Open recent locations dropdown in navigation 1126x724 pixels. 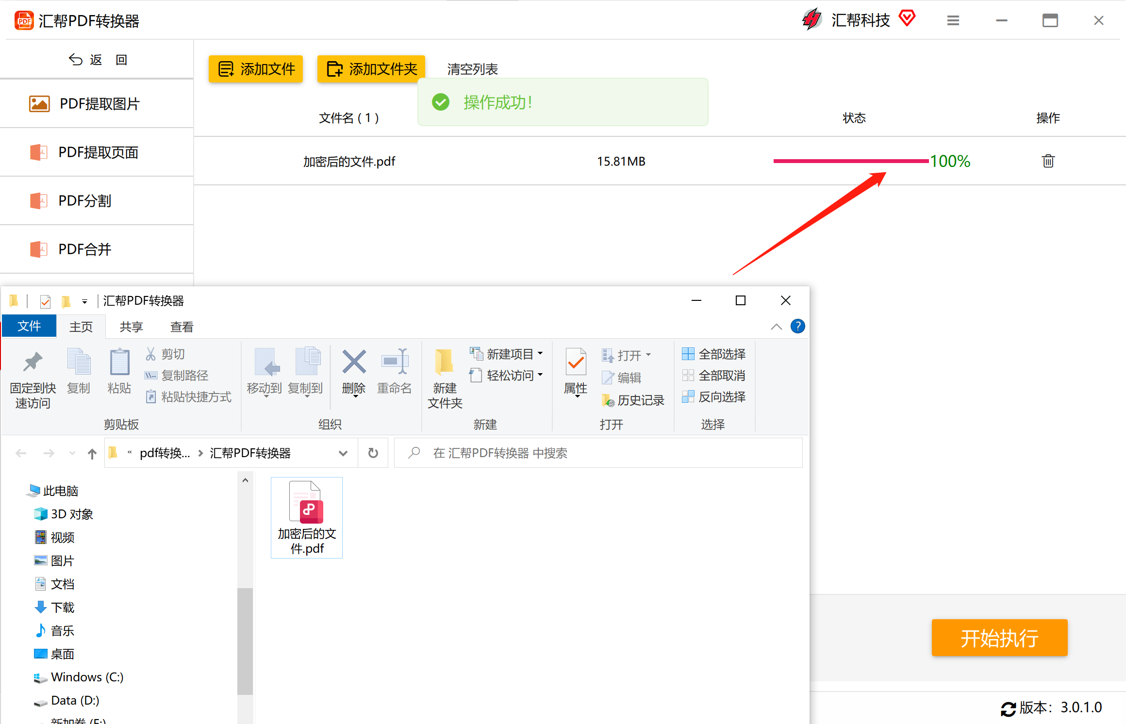tap(72, 453)
